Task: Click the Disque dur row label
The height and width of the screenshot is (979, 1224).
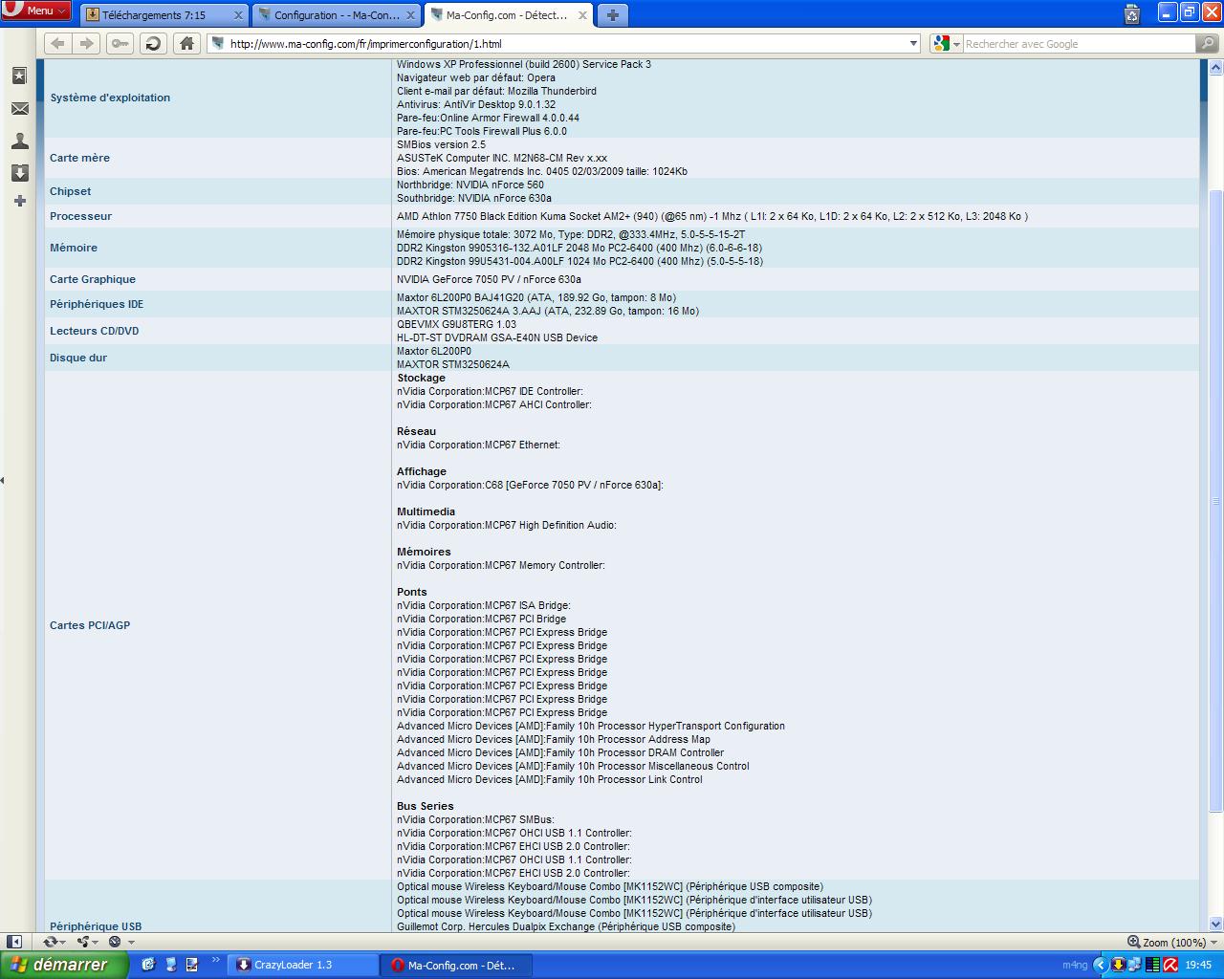Action: click(78, 358)
